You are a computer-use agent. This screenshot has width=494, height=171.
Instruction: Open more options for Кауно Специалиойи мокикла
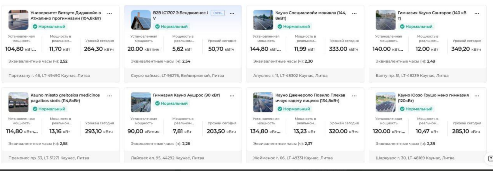[x=354, y=13]
